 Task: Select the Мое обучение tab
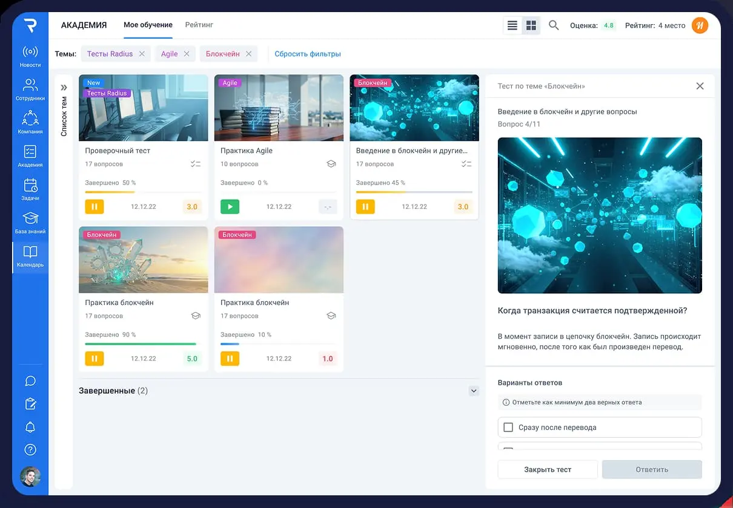point(148,25)
